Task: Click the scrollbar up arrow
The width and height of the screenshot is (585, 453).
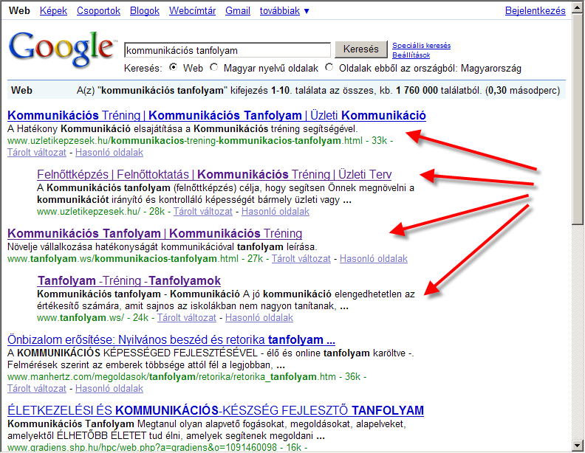Action: [x=578, y=8]
